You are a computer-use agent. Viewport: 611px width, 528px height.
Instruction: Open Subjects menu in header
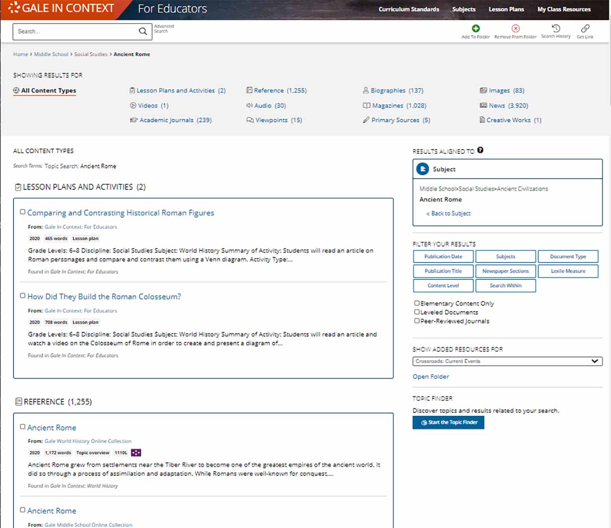(464, 9)
